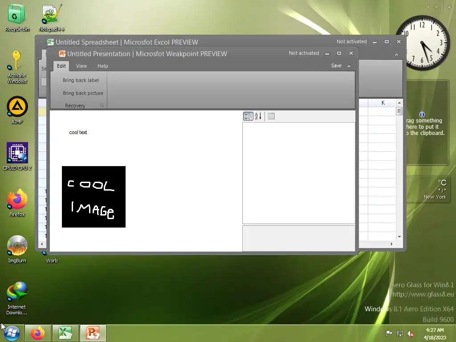Switch to Excol in the taskbar
Image resolution: width=456 pixels, height=342 pixels.
coord(65,333)
